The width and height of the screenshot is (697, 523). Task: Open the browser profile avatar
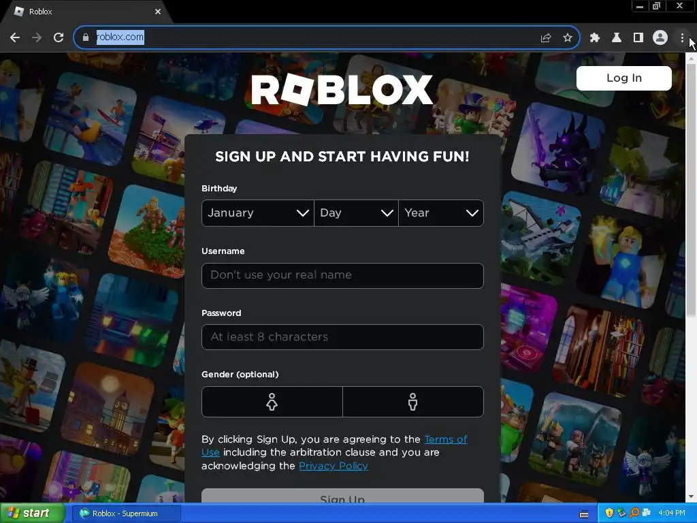click(660, 38)
